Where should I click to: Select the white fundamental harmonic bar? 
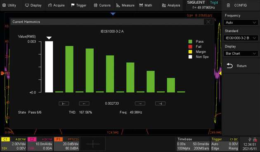tap(49, 67)
